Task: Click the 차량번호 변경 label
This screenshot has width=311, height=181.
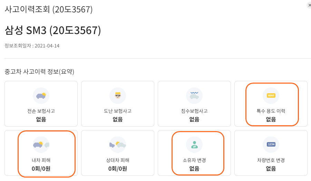Action: coord(271,160)
